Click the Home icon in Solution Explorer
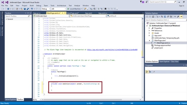 [153, 17]
